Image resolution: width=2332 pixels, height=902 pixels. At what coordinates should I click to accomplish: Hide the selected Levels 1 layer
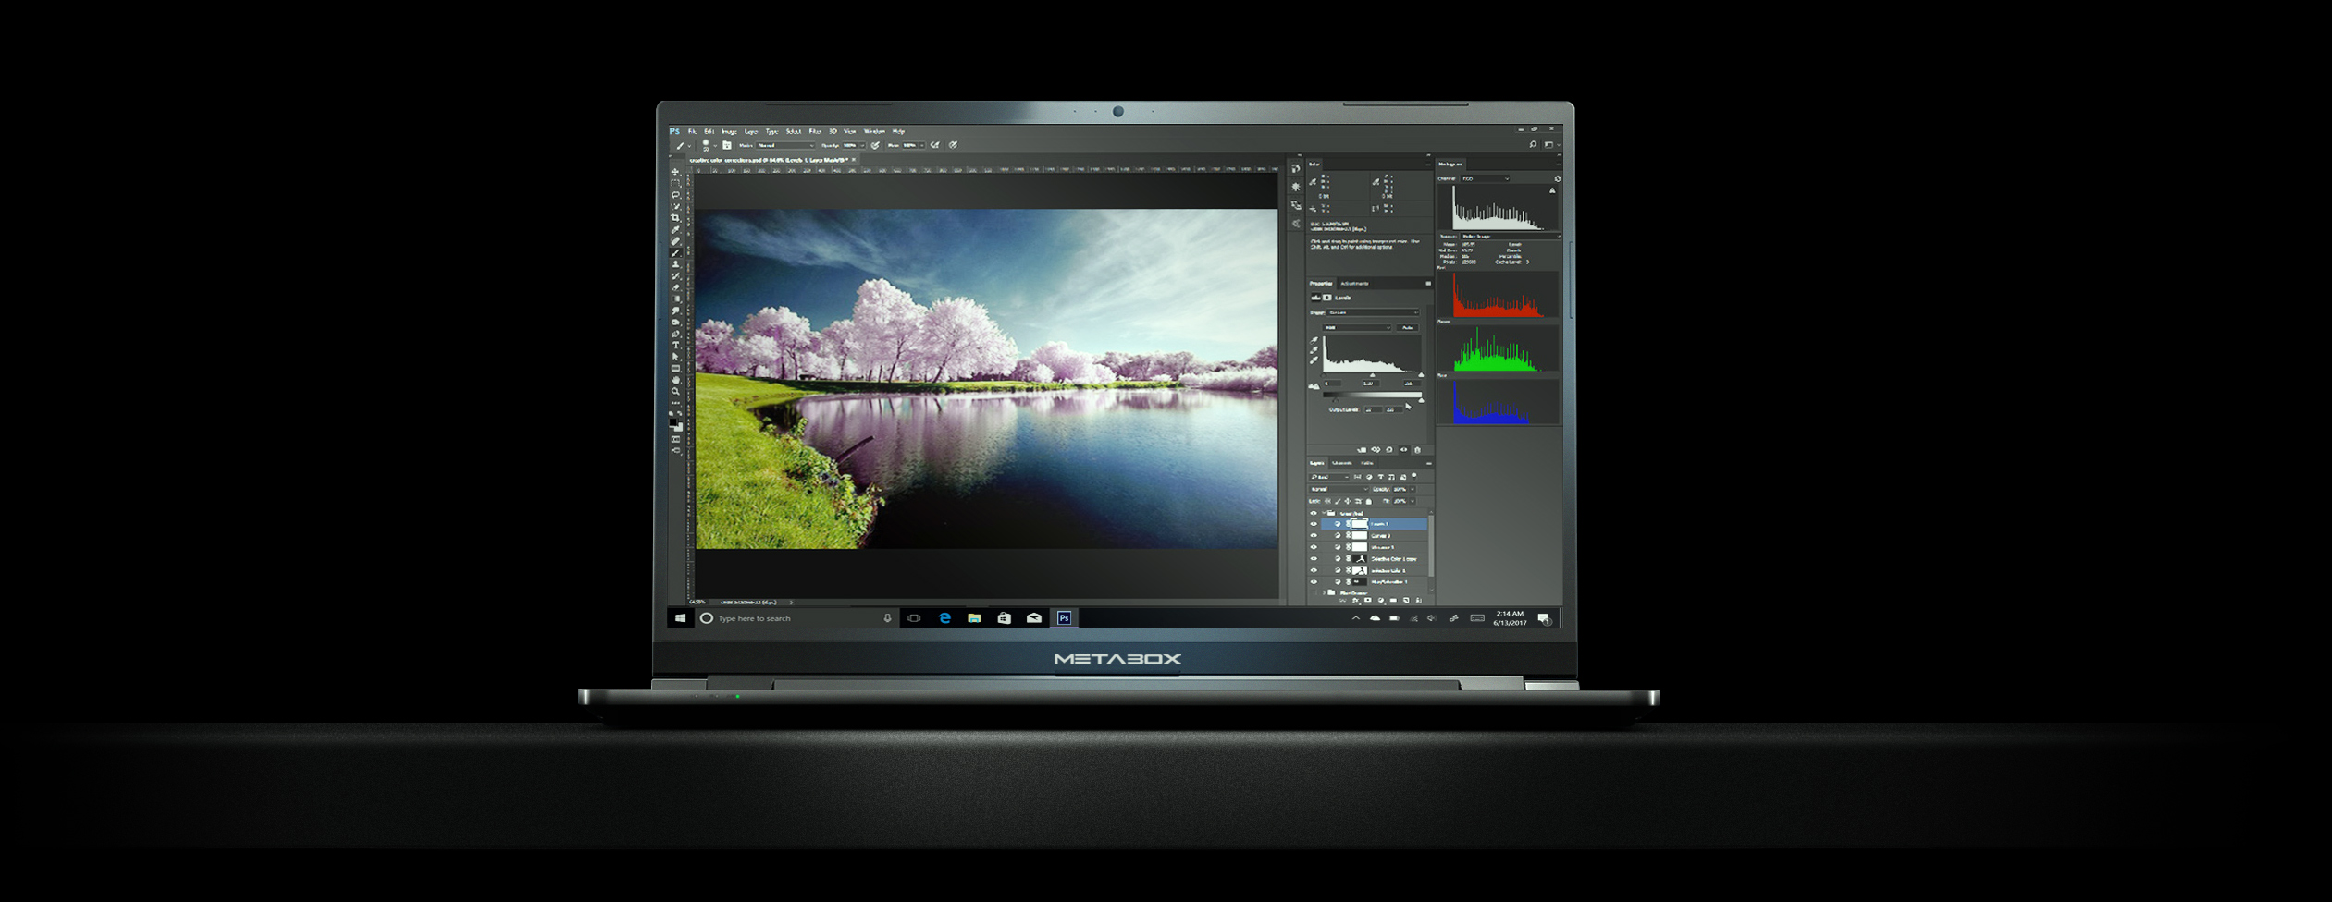pyautogui.click(x=1314, y=524)
